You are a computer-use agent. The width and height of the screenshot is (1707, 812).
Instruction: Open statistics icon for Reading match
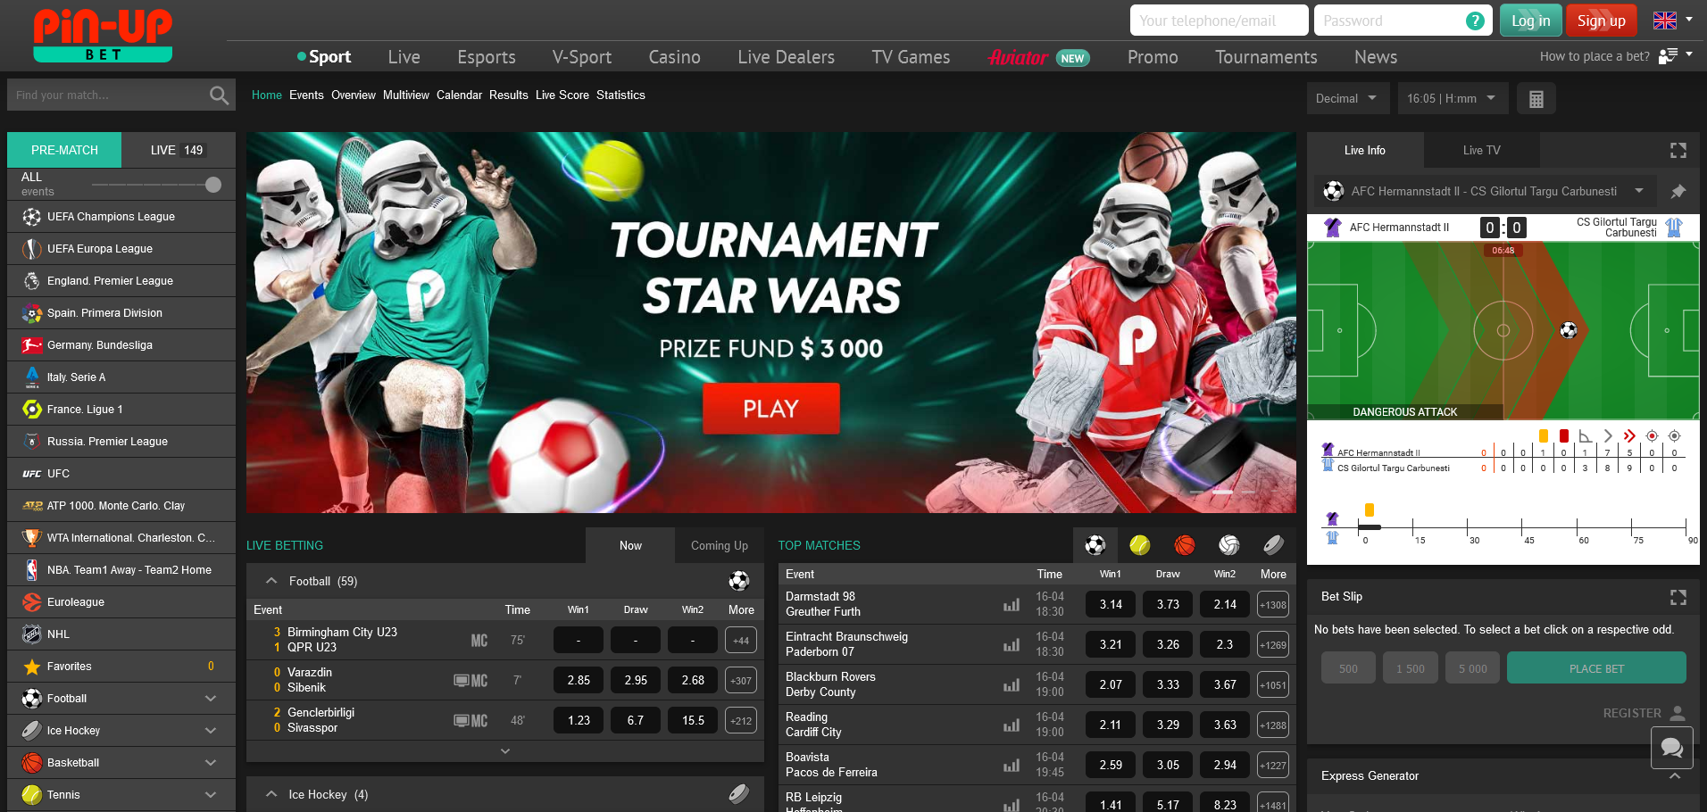(x=1012, y=725)
